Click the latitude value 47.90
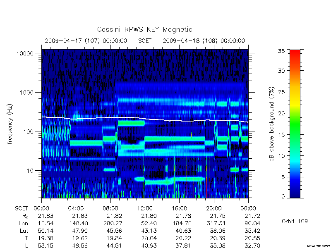 click(80, 231)
